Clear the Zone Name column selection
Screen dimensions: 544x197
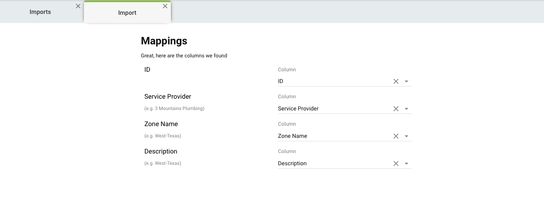(x=396, y=136)
